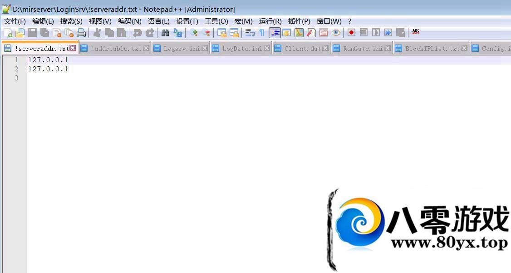Close the BlockIPList.txt tab
This screenshot has width=511, height=273.
point(464,48)
